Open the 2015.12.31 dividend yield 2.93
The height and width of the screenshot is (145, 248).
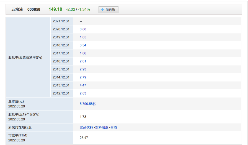point(83,69)
